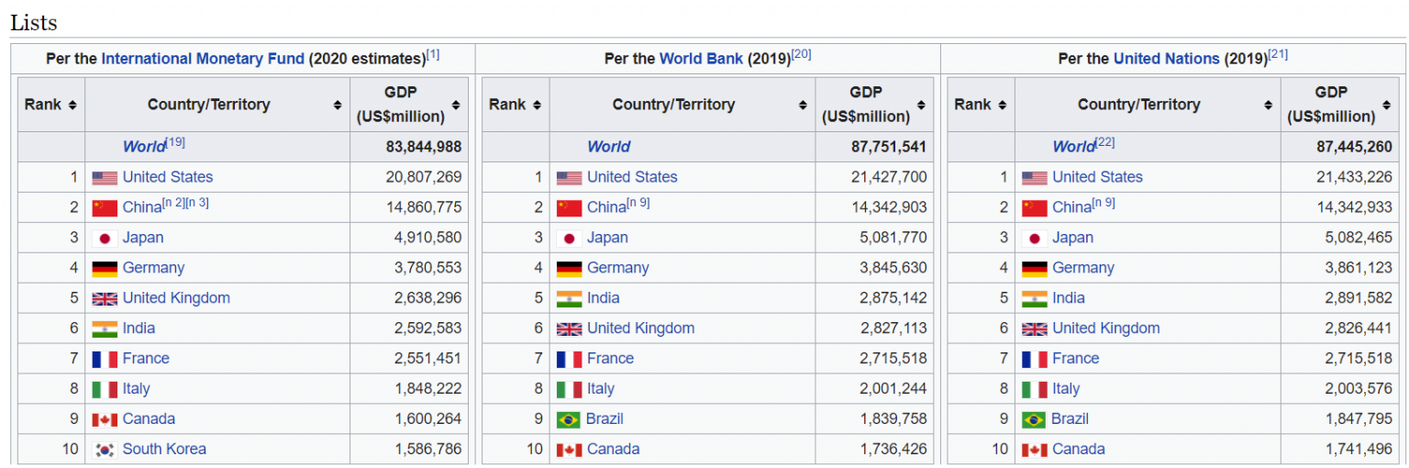This screenshot has width=1409, height=468.
Task: Click citation 21 next to United Nations
Action: tap(1278, 55)
